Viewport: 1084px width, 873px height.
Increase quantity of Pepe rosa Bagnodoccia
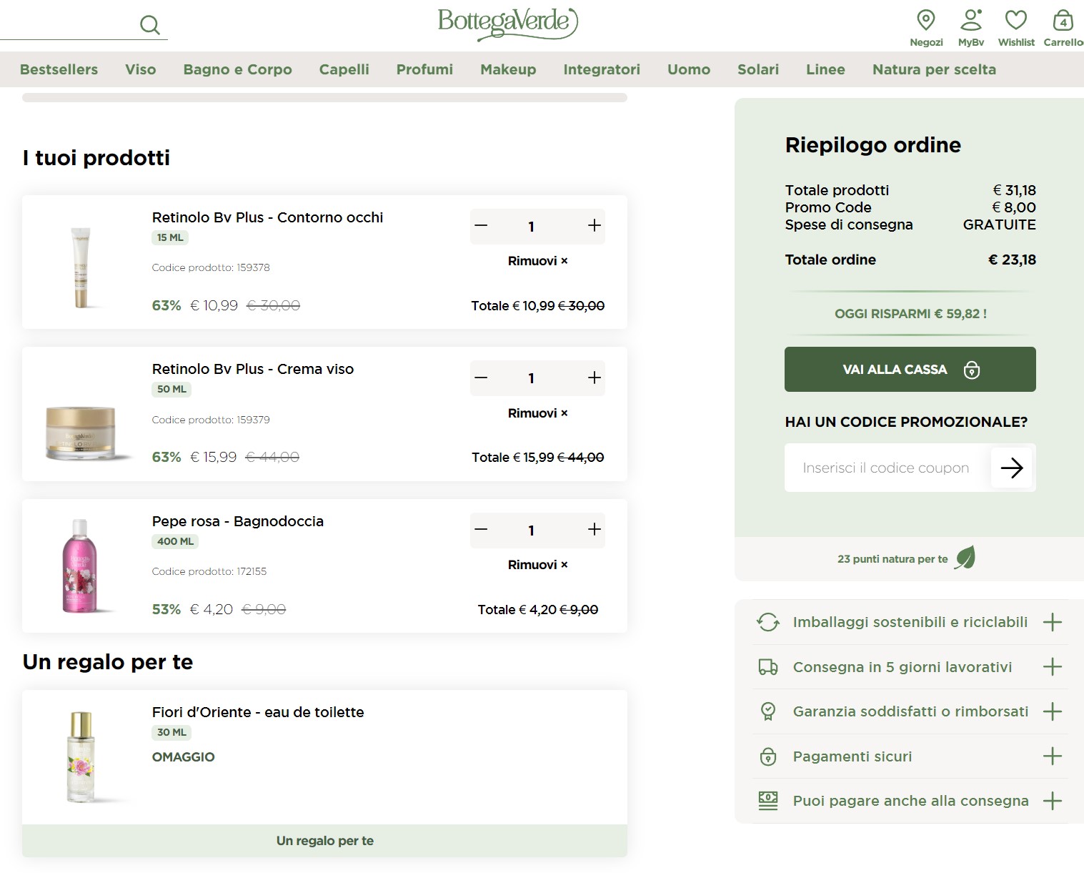click(594, 530)
